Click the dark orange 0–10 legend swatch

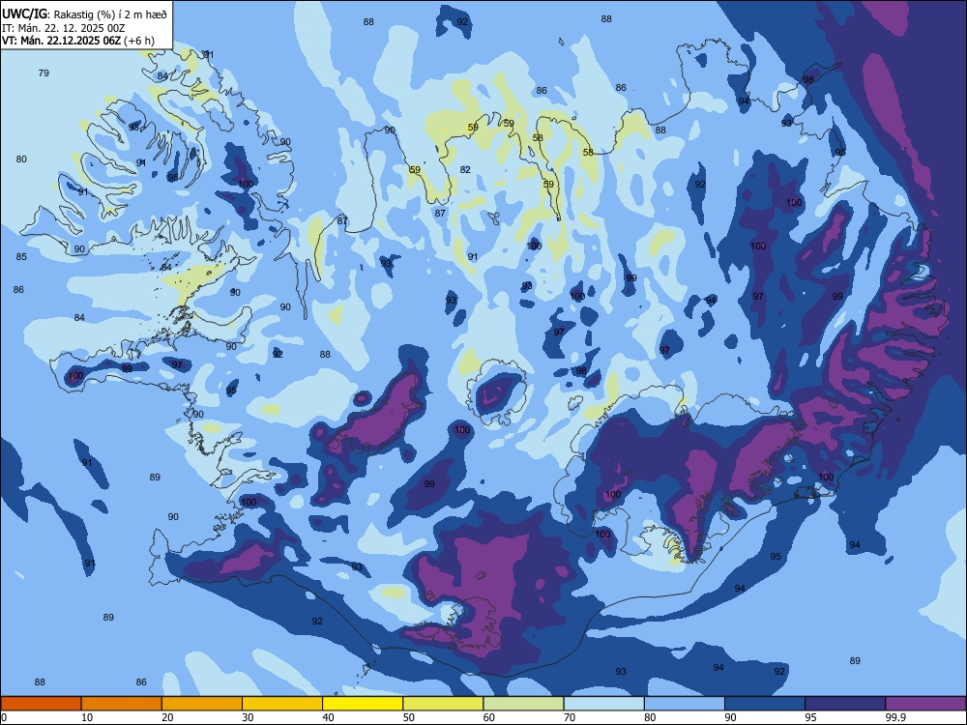coord(41,704)
